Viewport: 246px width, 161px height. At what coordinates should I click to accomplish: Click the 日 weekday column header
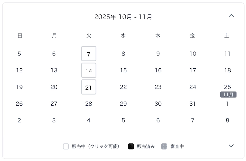tap(20, 36)
